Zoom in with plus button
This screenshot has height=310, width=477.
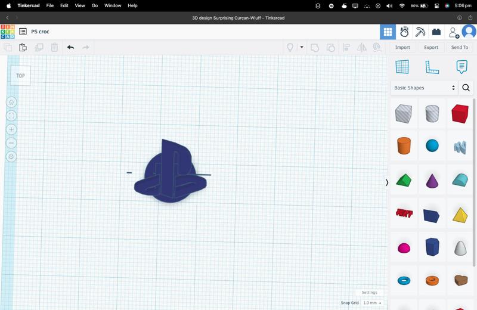pos(11,129)
